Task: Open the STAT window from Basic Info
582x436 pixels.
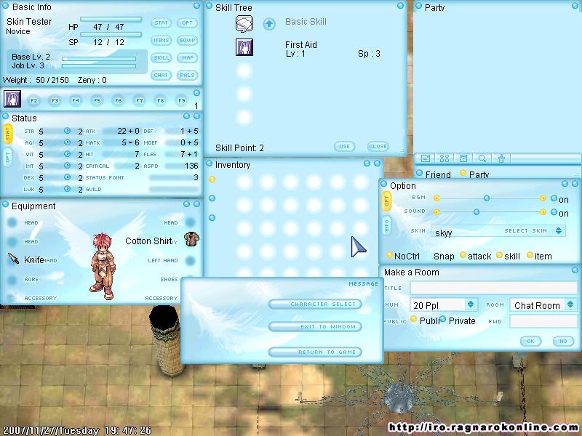Action: pos(161,23)
